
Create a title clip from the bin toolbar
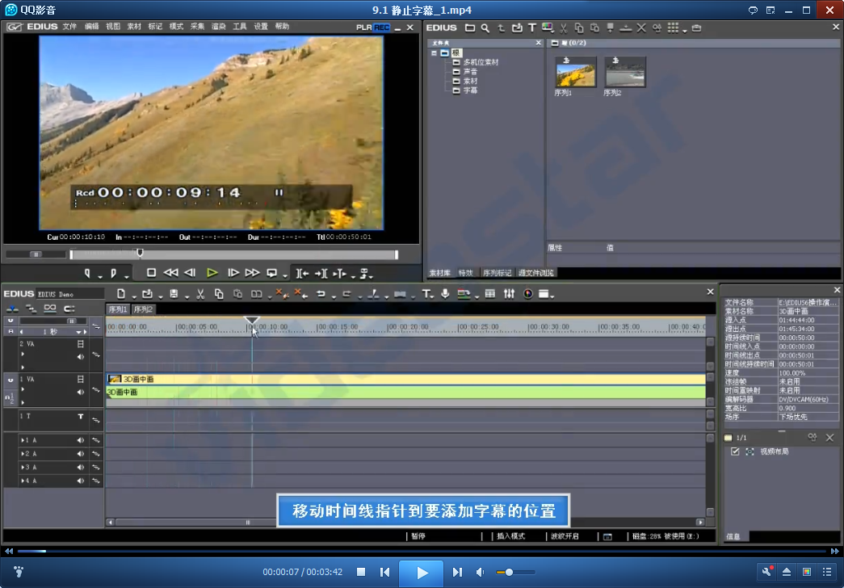click(x=532, y=28)
